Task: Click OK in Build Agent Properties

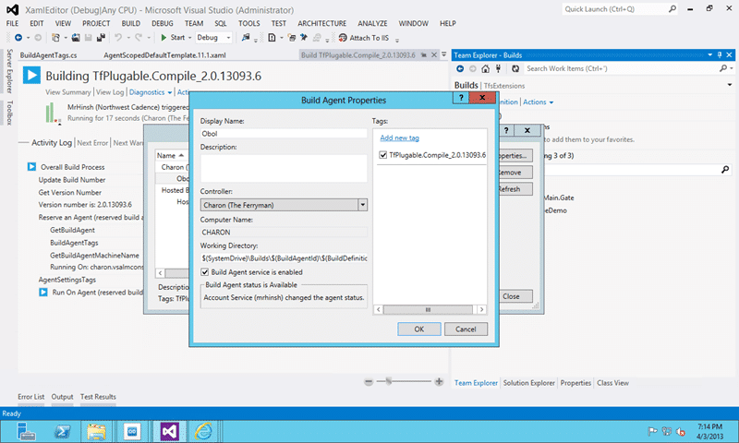Action: pos(419,329)
